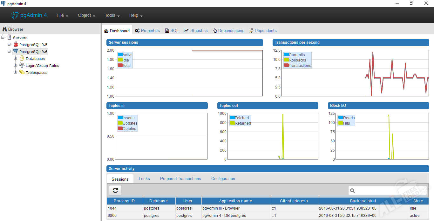Click the red Total legend swatch
The image size is (434, 221).
point(120,65)
